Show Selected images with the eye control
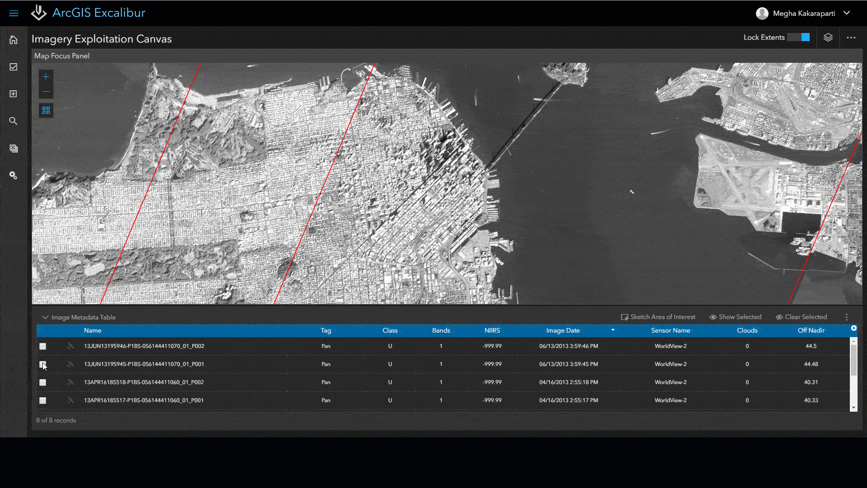Viewport: 867px width, 488px height. 735,317
